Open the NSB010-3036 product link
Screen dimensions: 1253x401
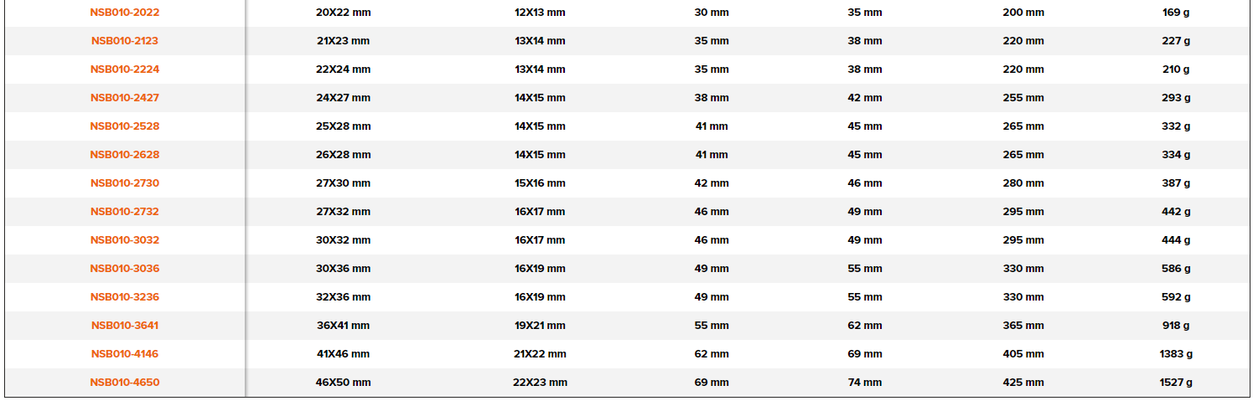[125, 269]
